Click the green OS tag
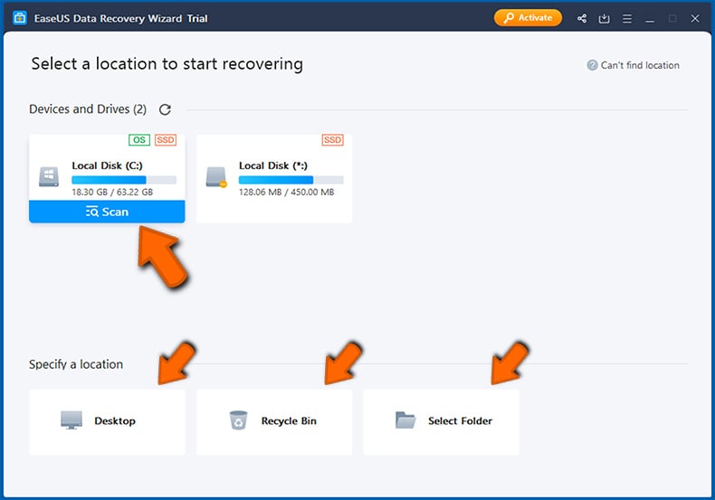 point(139,140)
